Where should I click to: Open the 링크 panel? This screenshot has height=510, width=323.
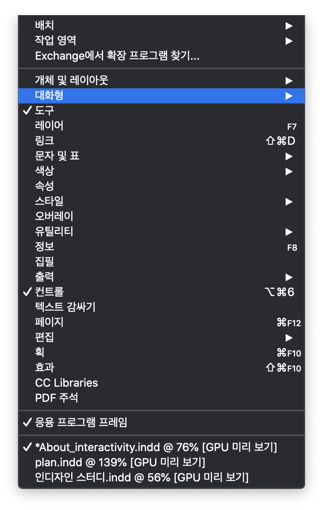point(161,141)
